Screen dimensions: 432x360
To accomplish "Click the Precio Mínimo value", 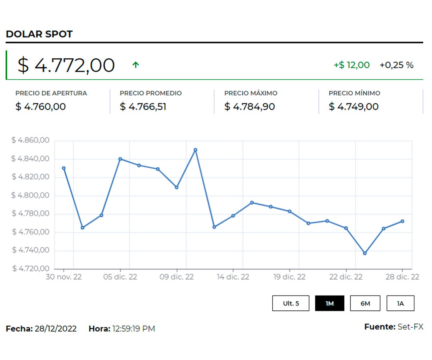I will click(x=354, y=107).
